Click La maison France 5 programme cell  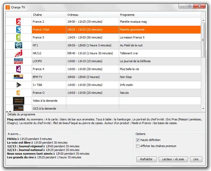[x=160, y=37]
